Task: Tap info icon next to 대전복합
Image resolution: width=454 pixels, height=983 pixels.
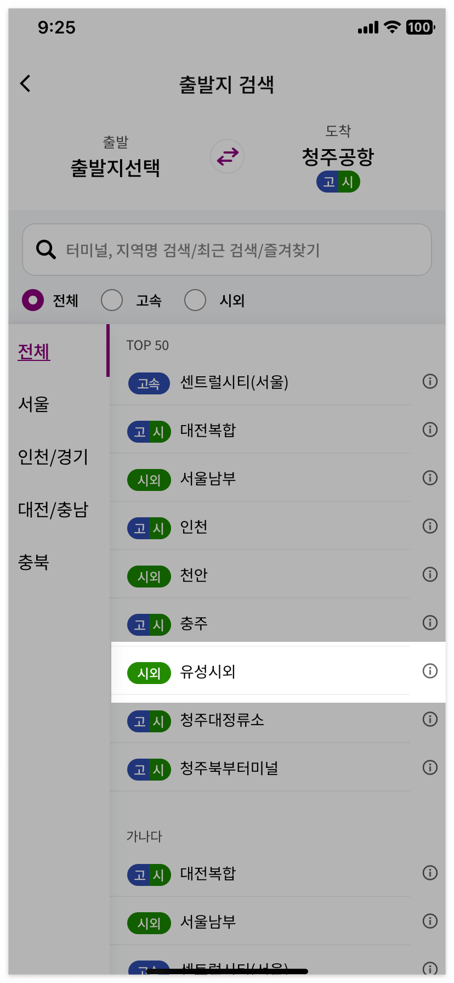Action: (x=430, y=430)
